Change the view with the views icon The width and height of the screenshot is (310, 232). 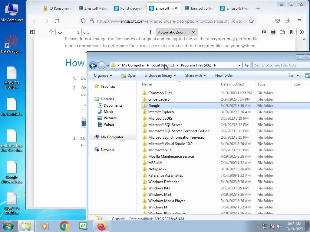(291, 76)
